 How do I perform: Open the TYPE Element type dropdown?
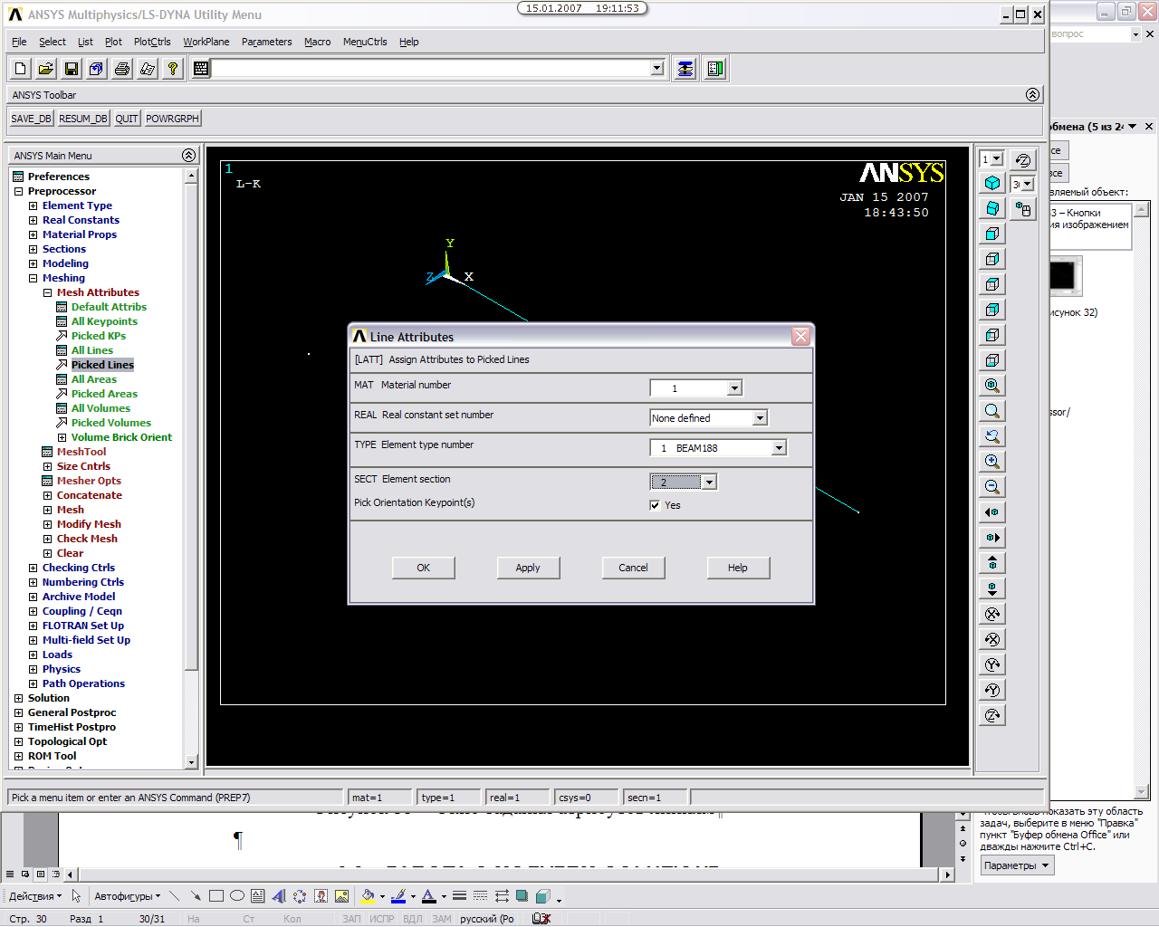779,448
